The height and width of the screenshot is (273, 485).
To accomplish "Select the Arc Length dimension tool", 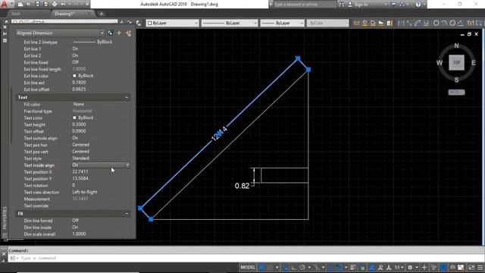I will click(x=418, y=23).
